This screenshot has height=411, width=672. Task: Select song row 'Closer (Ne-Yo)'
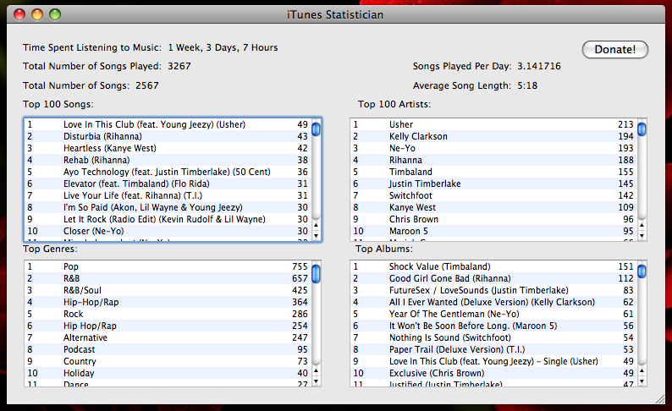click(x=168, y=231)
